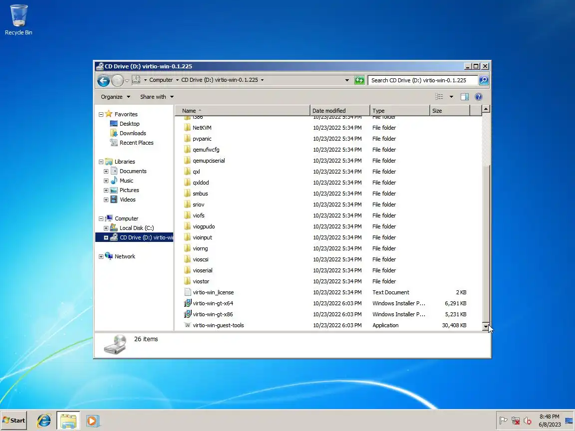Viewport: 575px width, 431px height.
Task: Click the vertical scrollbar thumb
Action: (486, 244)
